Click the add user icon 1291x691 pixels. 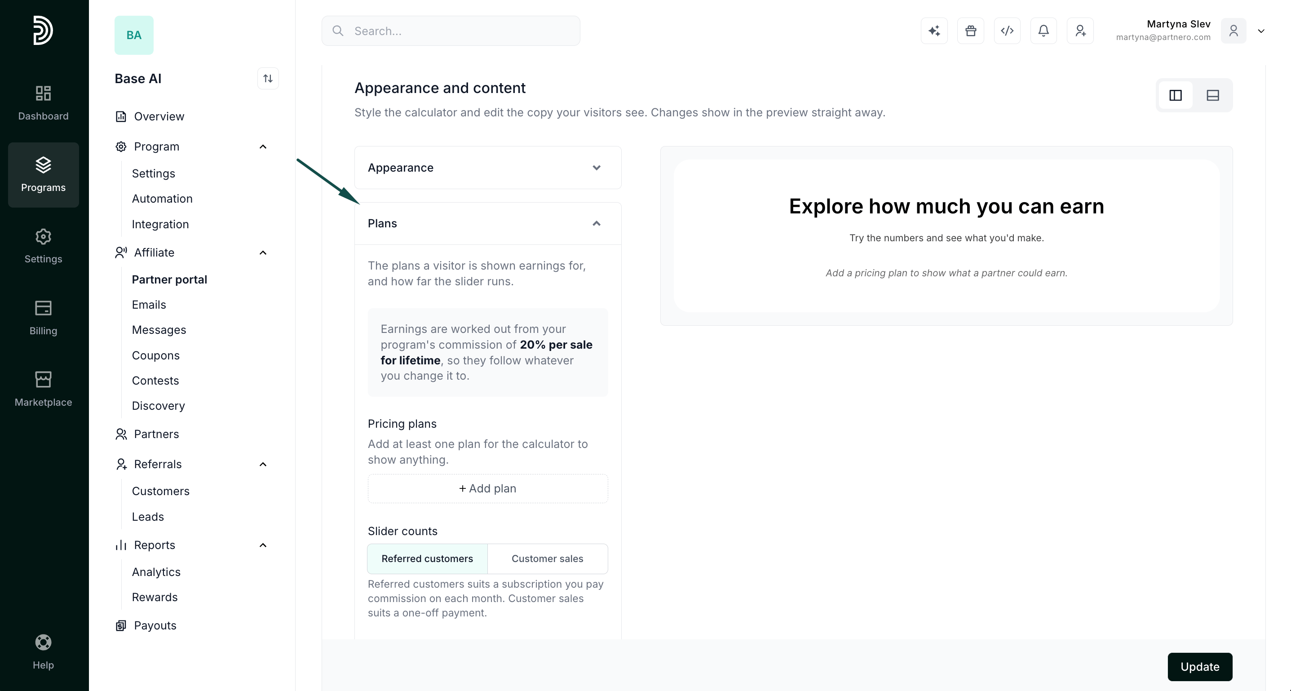(1080, 31)
